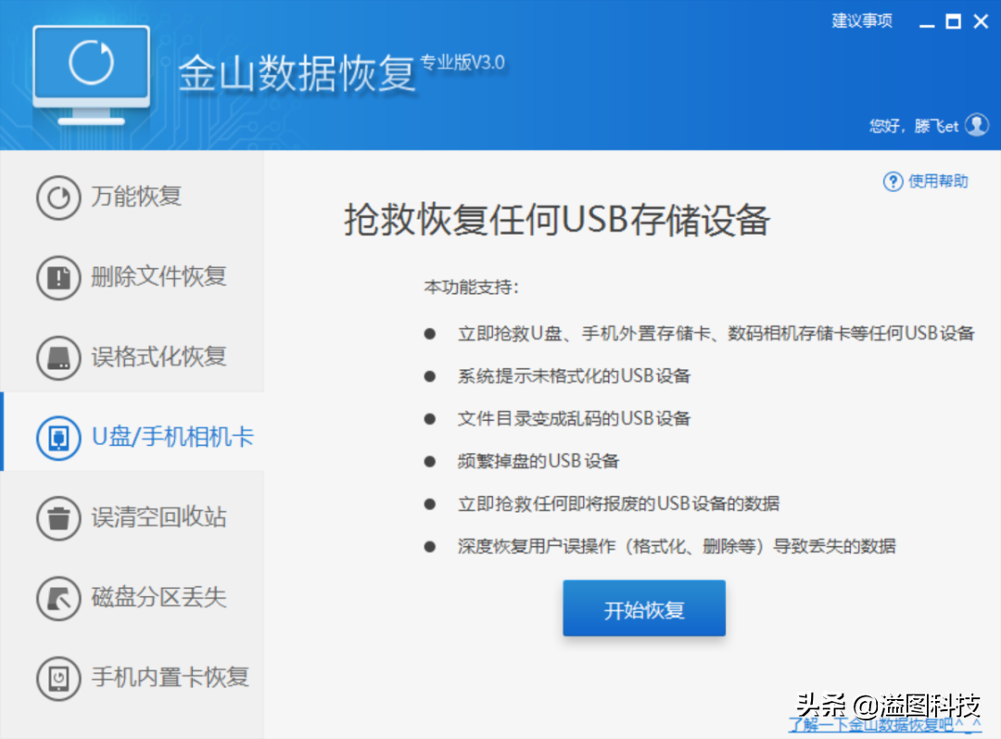Open the 了解一下金山数据恢复吧 link
Screen dimensions: 1001x739
tap(884, 725)
